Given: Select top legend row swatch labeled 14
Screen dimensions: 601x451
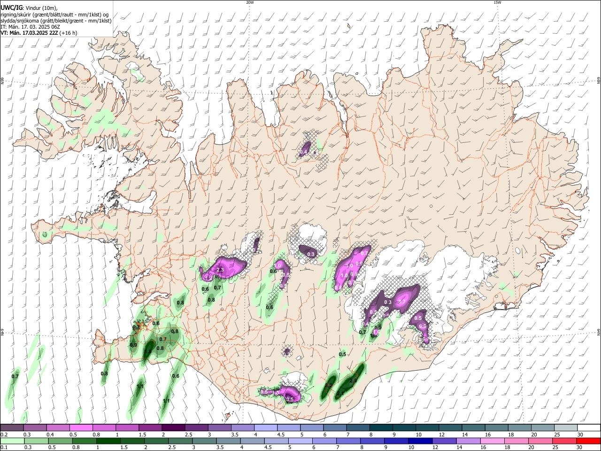Looking at the screenshot, I should (x=474, y=428).
